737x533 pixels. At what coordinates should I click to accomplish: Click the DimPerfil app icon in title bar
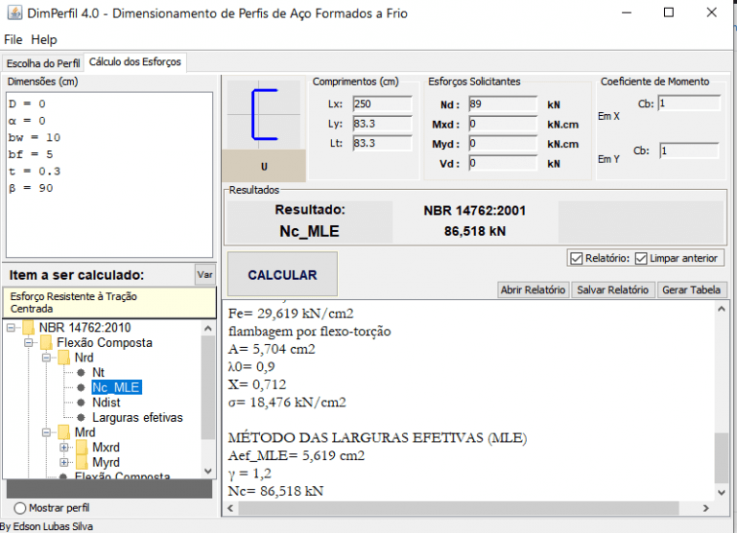(14, 12)
